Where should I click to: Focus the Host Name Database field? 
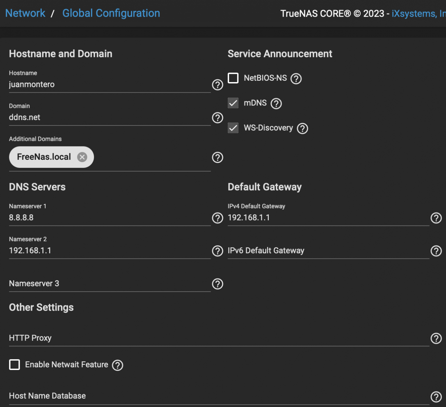point(219,396)
